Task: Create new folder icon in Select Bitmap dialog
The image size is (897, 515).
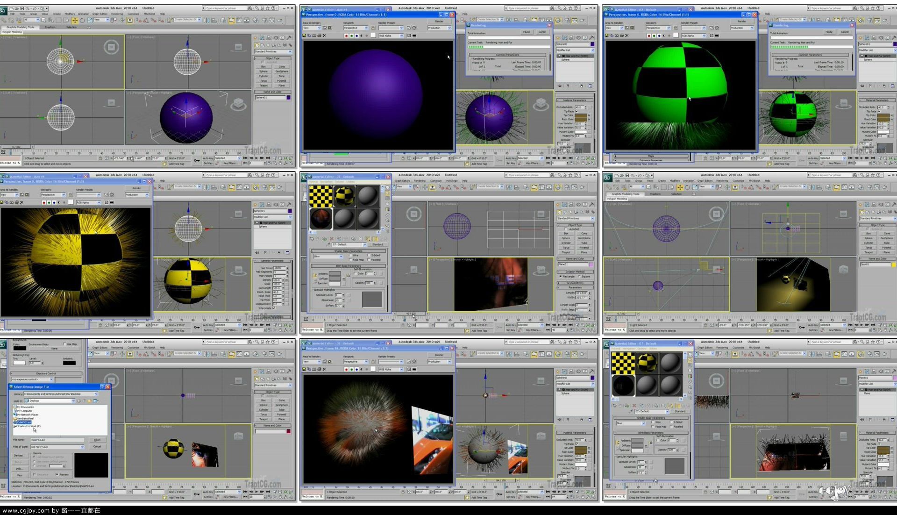Action: point(90,401)
